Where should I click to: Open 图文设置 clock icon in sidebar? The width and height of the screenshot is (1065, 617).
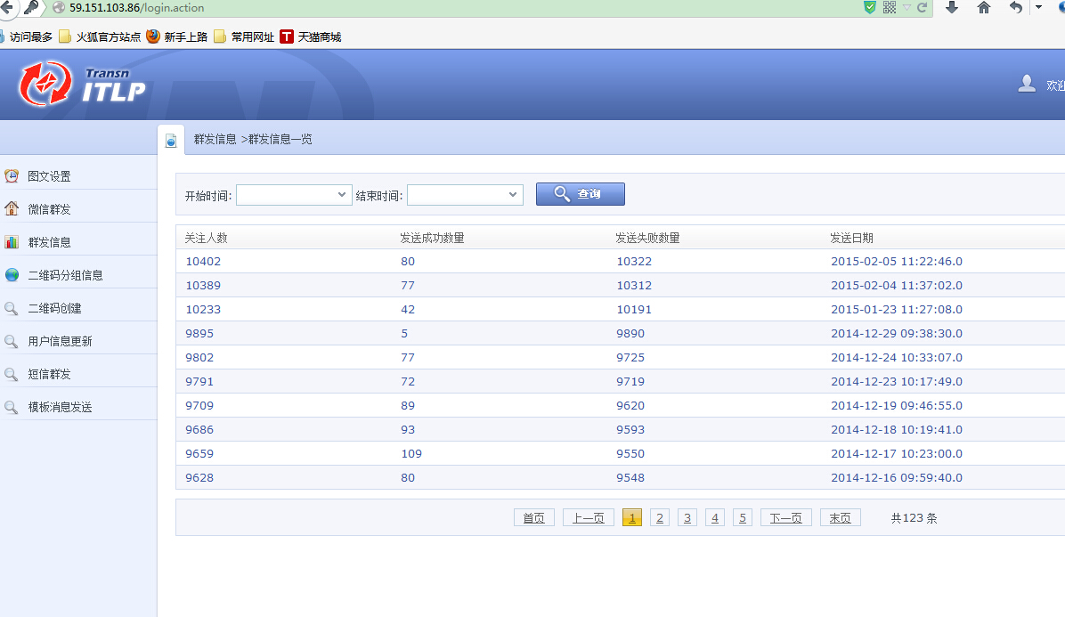point(12,176)
